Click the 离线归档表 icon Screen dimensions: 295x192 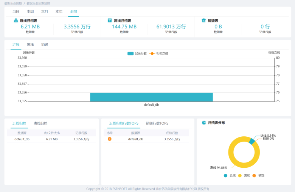pyautogui.click(x=110, y=20)
